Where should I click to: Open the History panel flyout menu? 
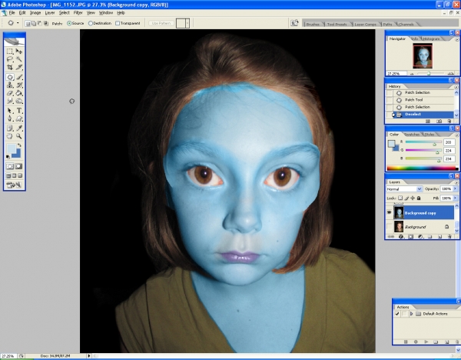coord(456,87)
